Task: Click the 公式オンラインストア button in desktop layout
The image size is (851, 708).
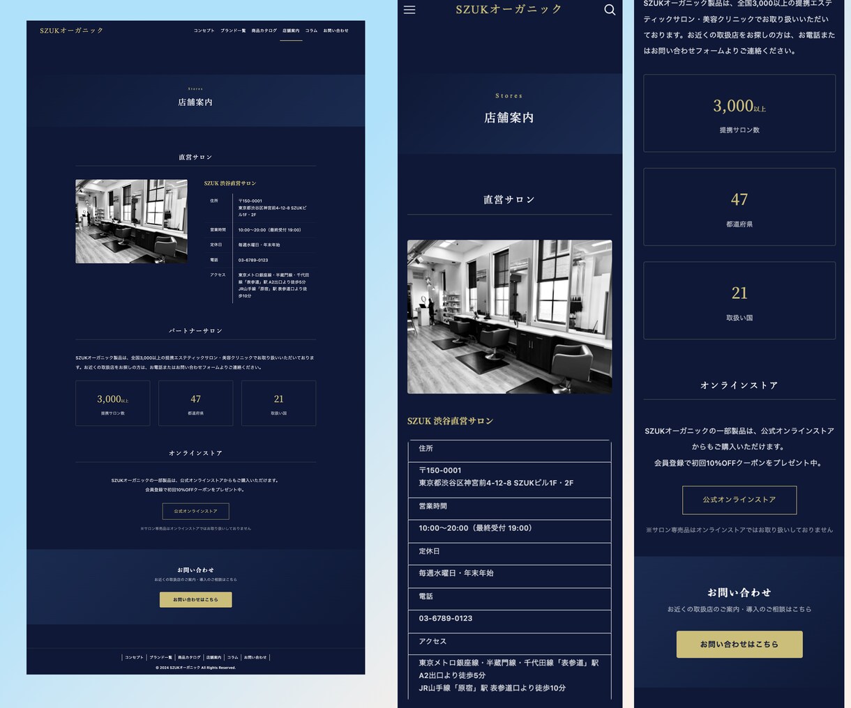Action: [195, 511]
